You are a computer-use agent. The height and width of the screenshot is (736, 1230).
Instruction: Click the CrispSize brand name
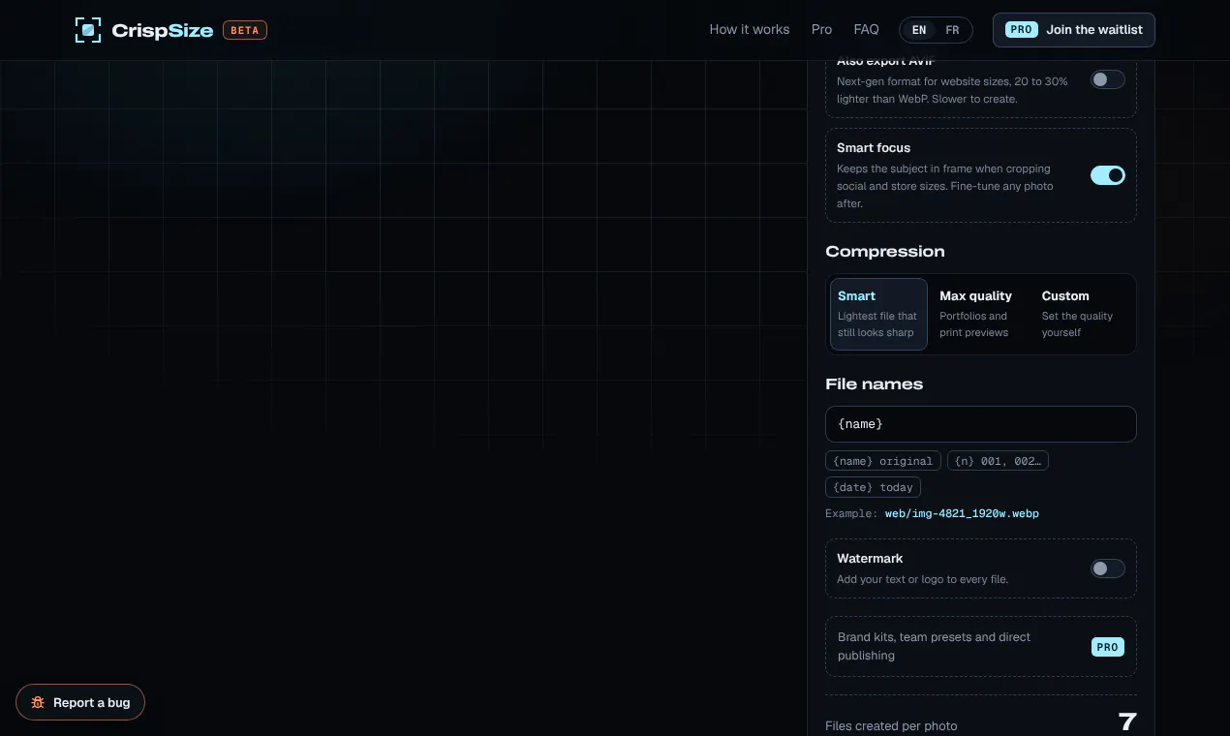[x=163, y=30]
